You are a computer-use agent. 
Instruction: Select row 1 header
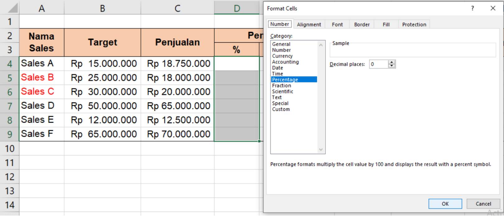[9, 21]
